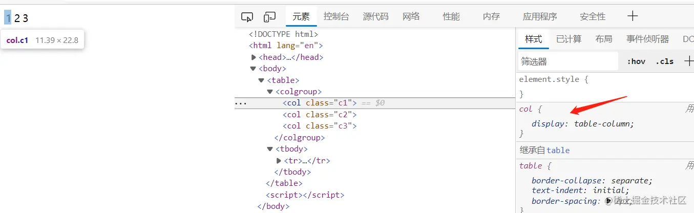Screen dimensions: 694x213
Task: Collapse the table element node
Action: coord(262,80)
